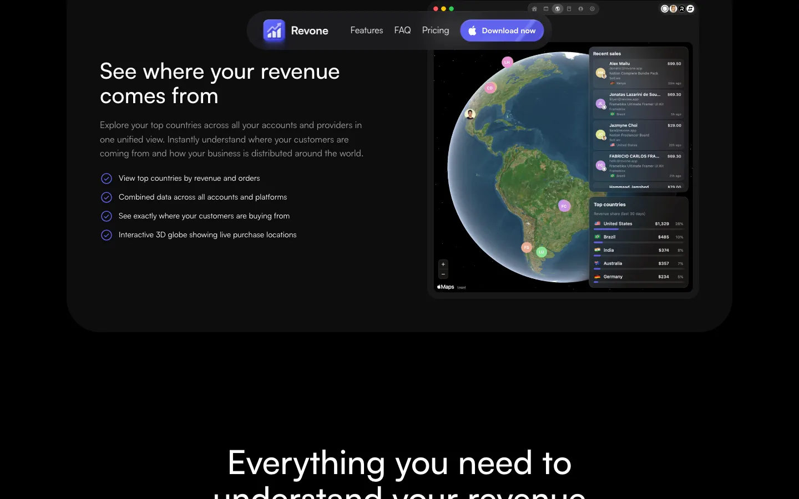Image resolution: width=799 pixels, height=499 pixels.
Task: Open the Legal link on the map
Action: click(462, 287)
